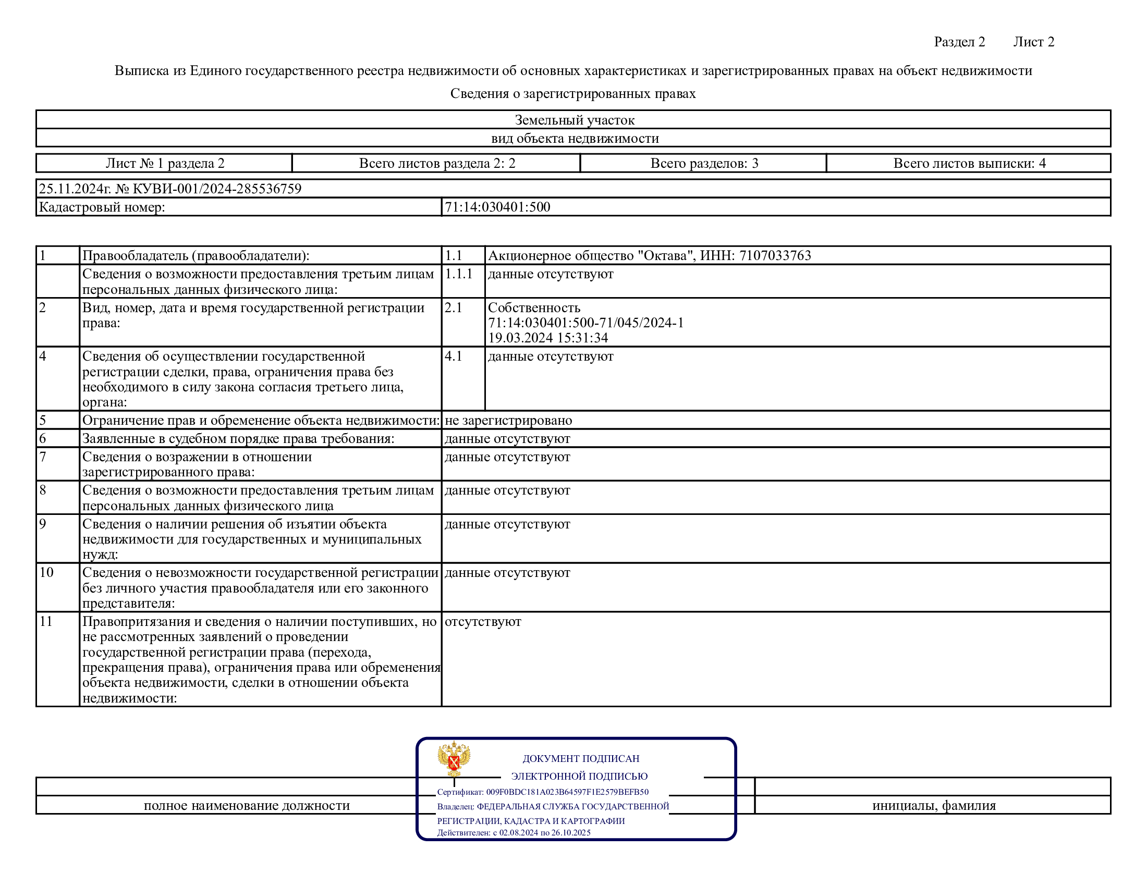Click 'Всего листов раздела 2: 2' cell

tap(436, 163)
